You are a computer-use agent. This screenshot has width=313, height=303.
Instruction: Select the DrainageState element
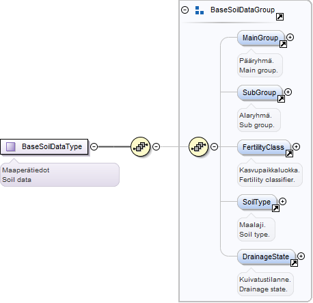pos(266,256)
